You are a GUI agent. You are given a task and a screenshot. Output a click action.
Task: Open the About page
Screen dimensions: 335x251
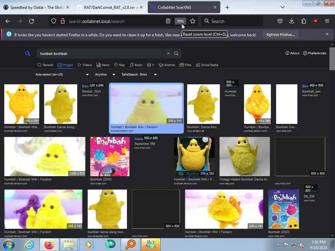(292, 53)
